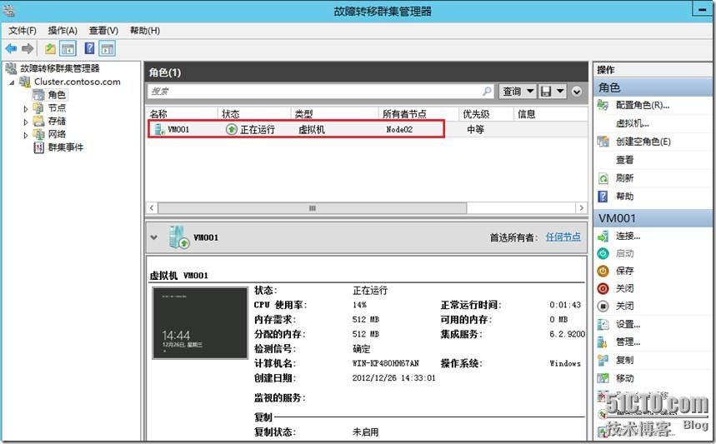The image size is (716, 444).
Task: Click the computer name WIN-KP480HH67AN value
Action: point(385,363)
